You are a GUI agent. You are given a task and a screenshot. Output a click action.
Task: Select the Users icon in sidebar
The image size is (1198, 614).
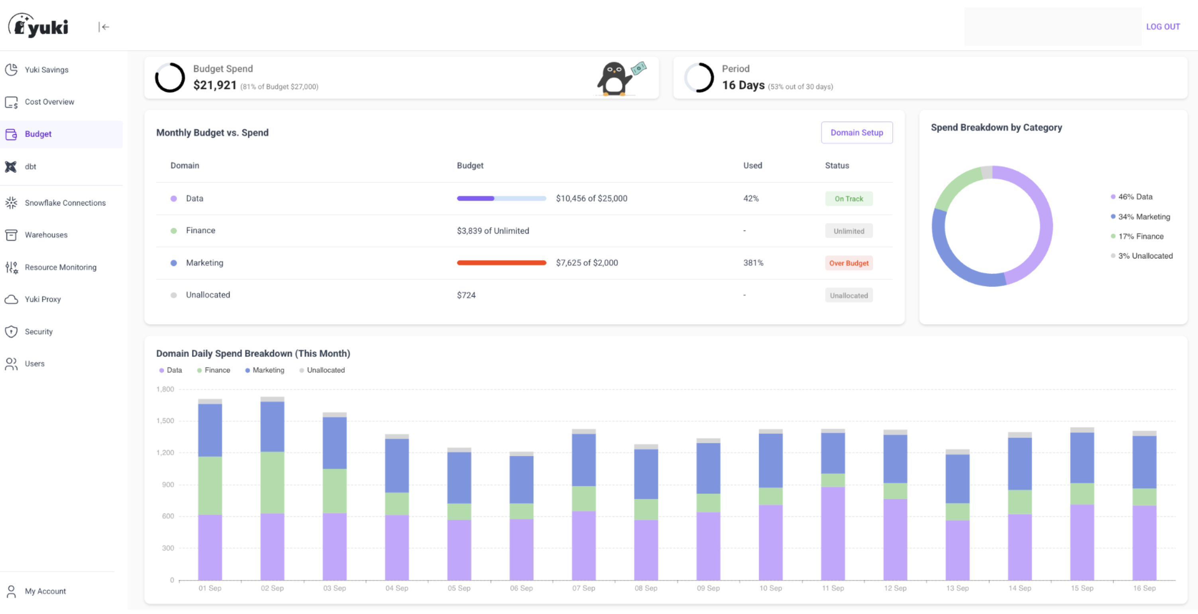[x=12, y=364]
